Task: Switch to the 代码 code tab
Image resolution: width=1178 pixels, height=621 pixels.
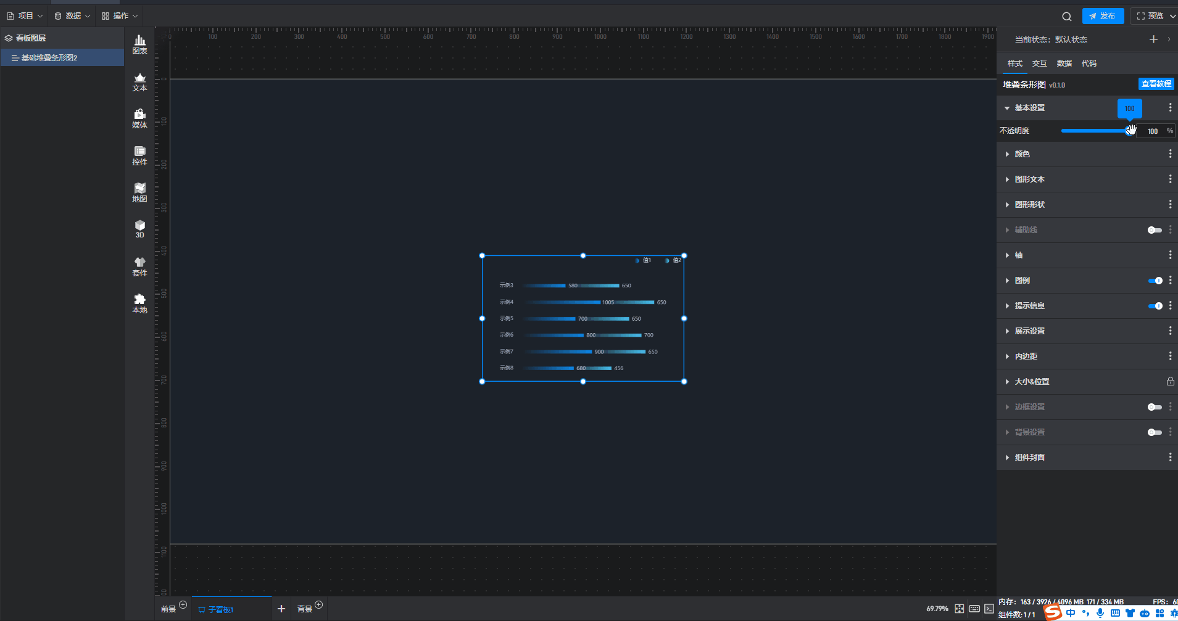Action: (x=1089, y=64)
